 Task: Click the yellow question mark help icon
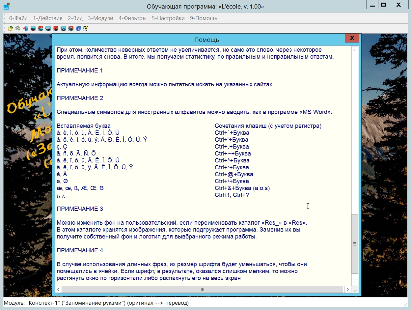pyautogui.click(x=86, y=28)
